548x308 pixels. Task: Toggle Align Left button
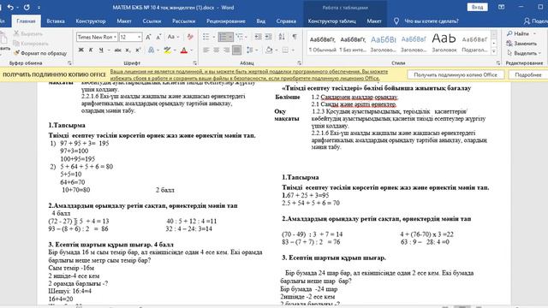(x=206, y=50)
